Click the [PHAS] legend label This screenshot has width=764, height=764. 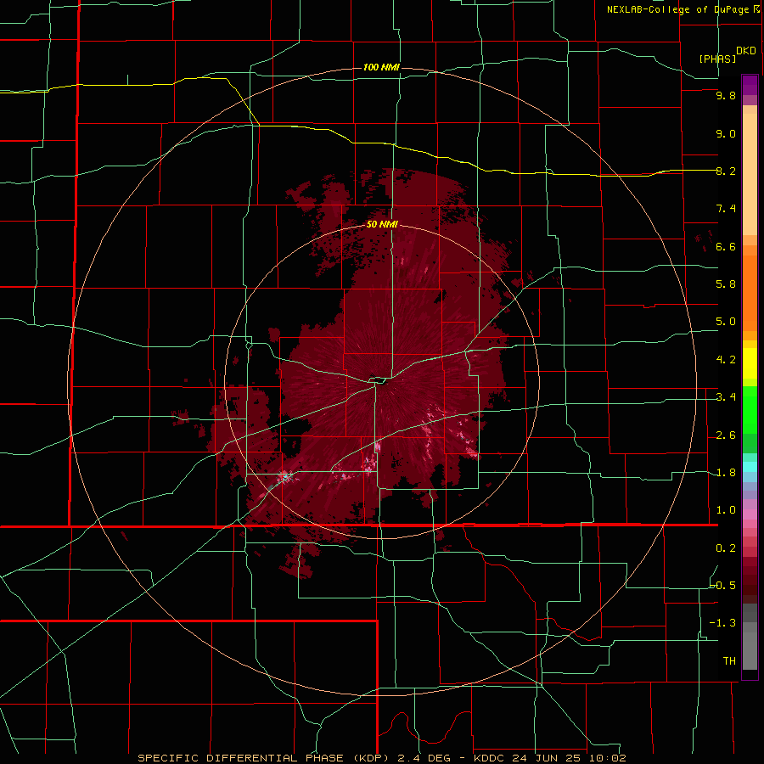pyautogui.click(x=717, y=59)
